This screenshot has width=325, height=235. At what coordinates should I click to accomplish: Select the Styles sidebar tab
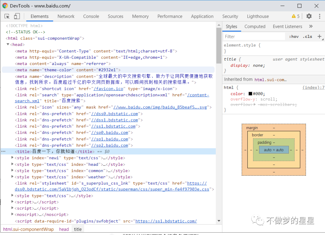231,26
